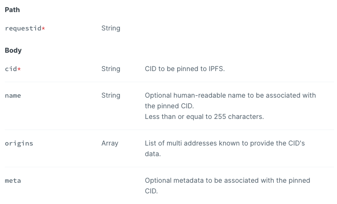Click the String type in name row
Image resolution: width=337 pixels, height=204 pixels.
coord(111,96)
